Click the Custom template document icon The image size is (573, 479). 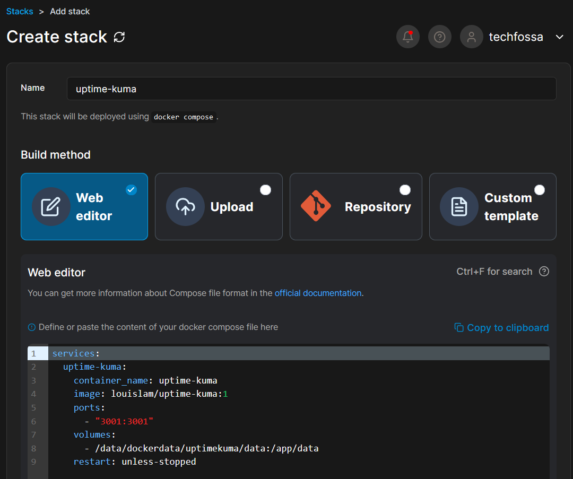click(459, 207)
